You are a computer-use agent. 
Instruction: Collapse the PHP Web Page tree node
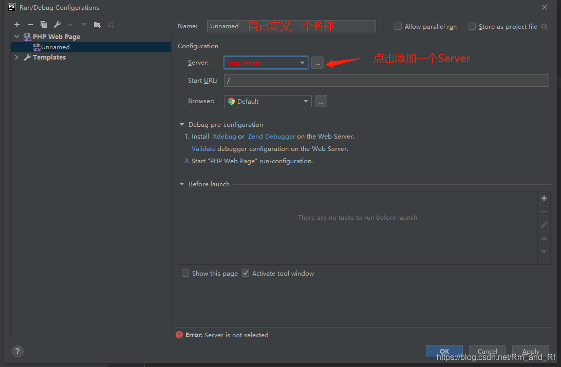point(16,36)
